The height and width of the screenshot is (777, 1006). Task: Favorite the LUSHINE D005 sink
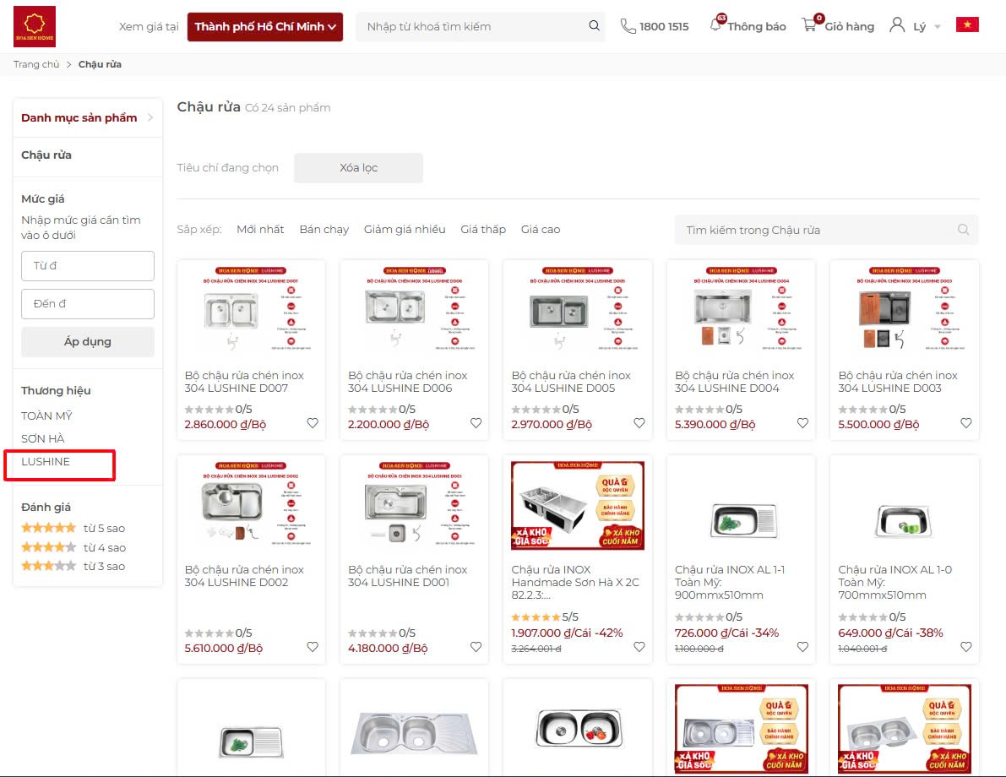coord(639,423)
